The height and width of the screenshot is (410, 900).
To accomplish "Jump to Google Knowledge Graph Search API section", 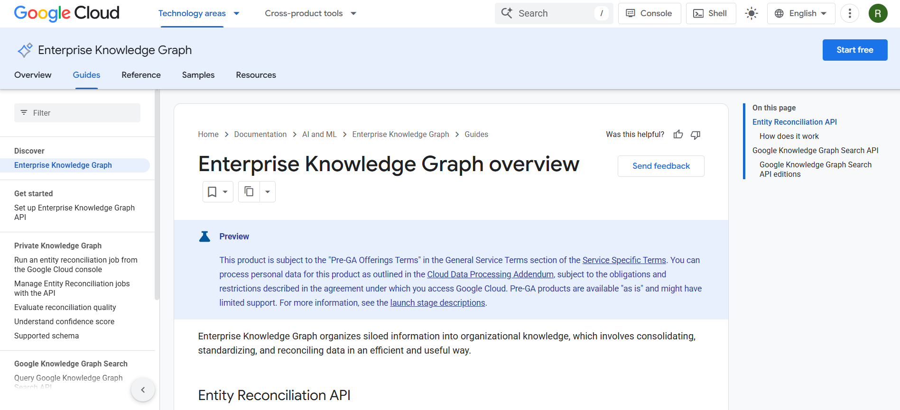I will (815, 150).
